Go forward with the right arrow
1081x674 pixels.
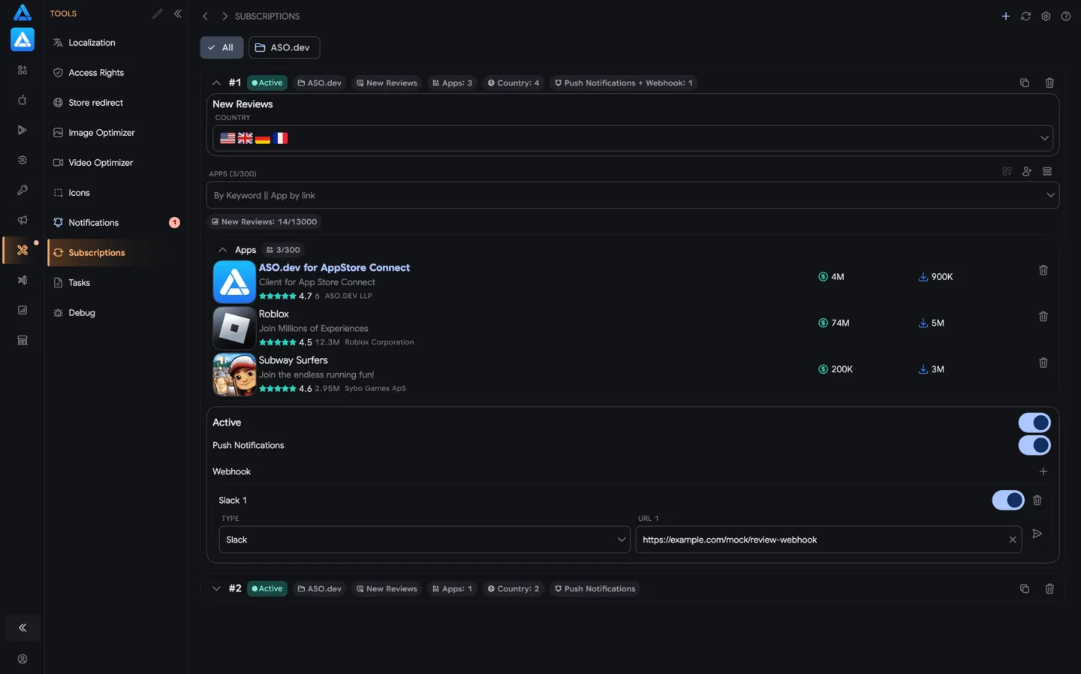point(224,16)
